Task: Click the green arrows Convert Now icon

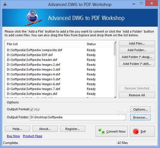Action: [x=102, y=131]
